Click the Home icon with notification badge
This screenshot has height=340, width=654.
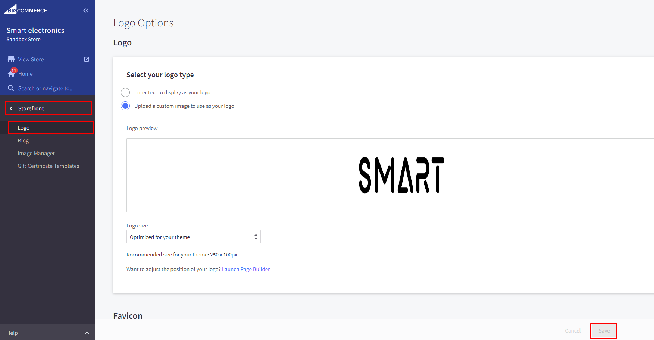click(x=12, y=73)
